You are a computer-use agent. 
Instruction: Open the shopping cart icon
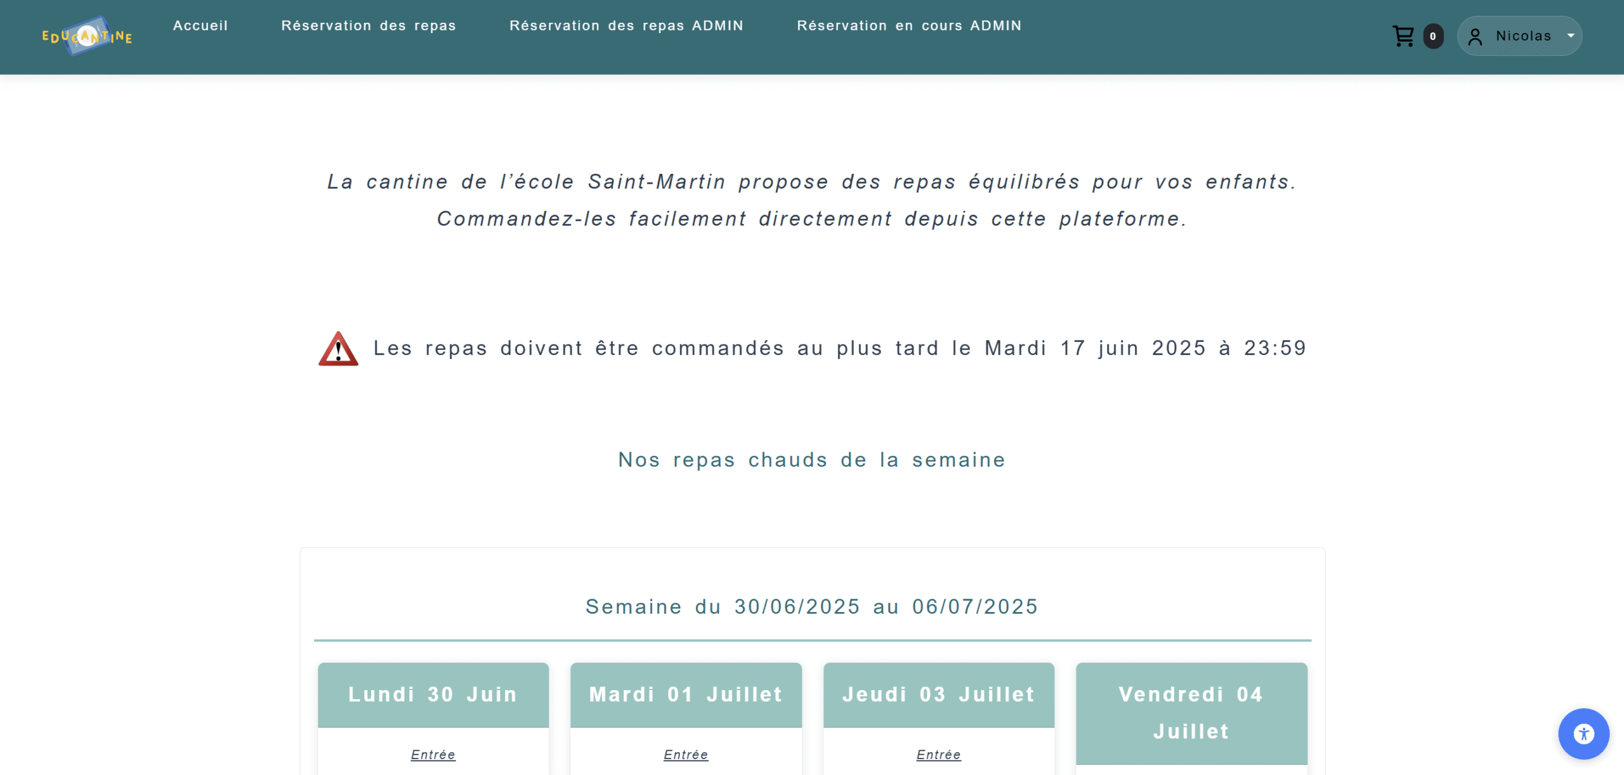[x=1403, y=36]
